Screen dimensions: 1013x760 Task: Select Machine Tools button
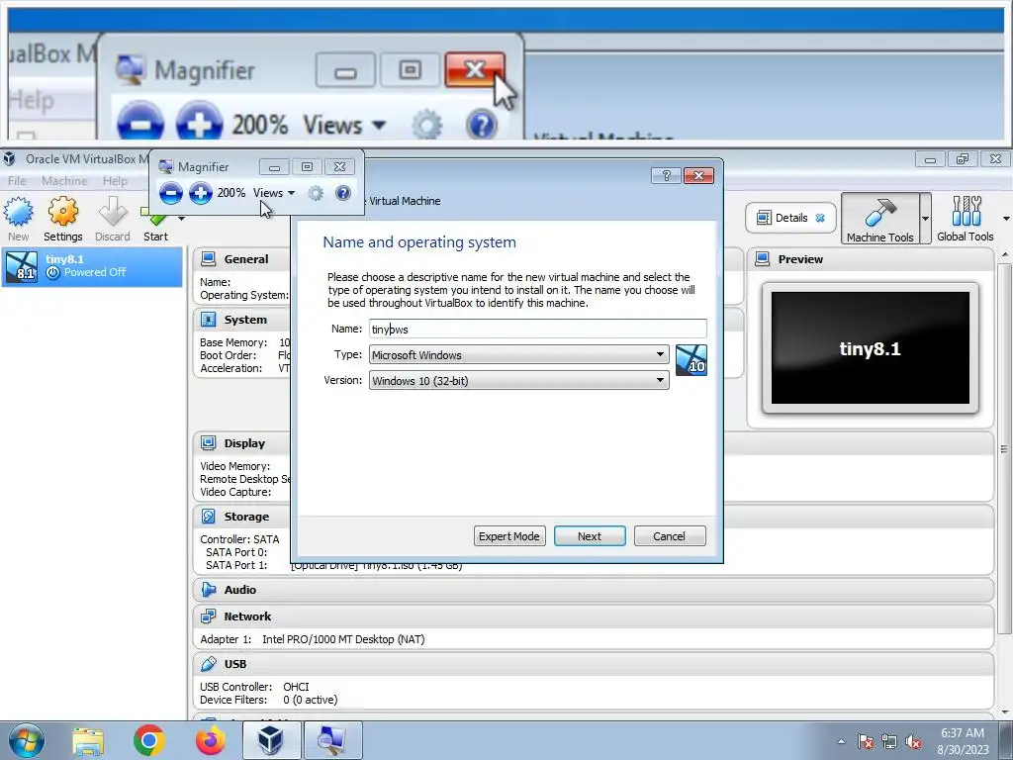tap(879, 219)
